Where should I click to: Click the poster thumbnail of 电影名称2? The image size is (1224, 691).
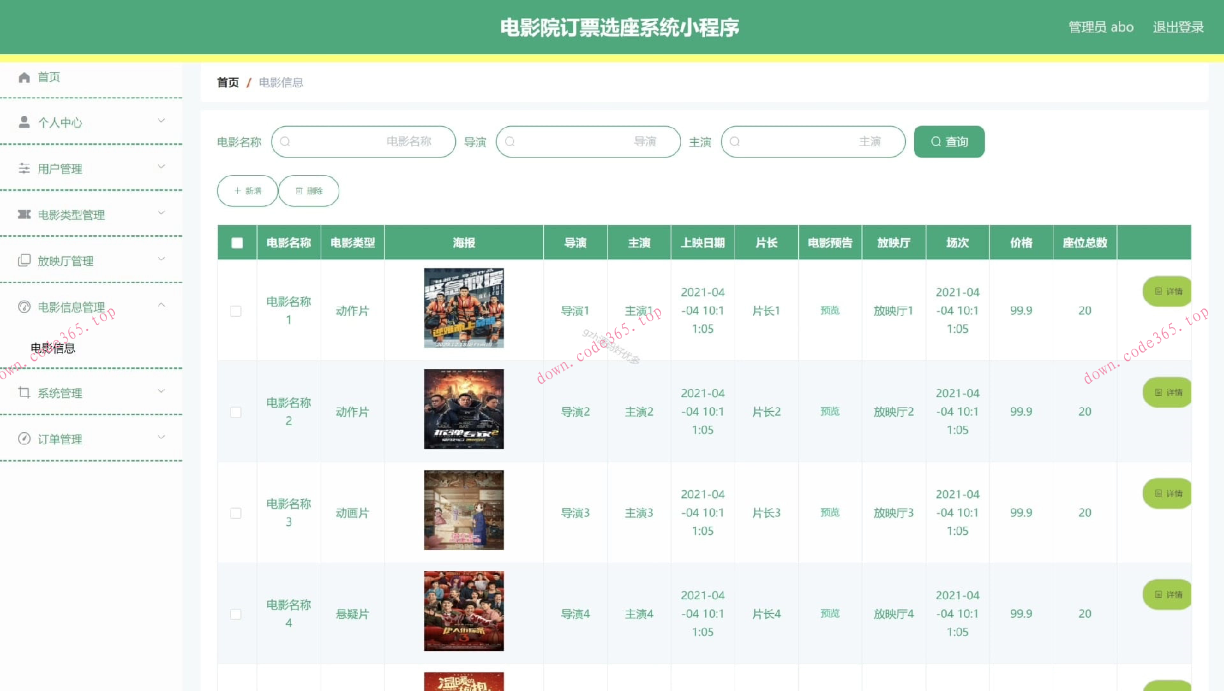click(x=463, y=409)
